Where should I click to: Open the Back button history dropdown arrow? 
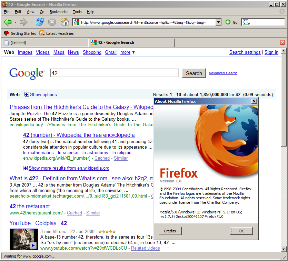16,22
